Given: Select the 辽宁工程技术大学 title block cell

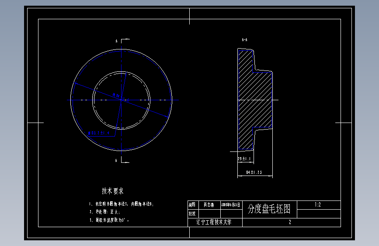Looking at the screenshot, I should pyautogui.click(x=215, y=222).
